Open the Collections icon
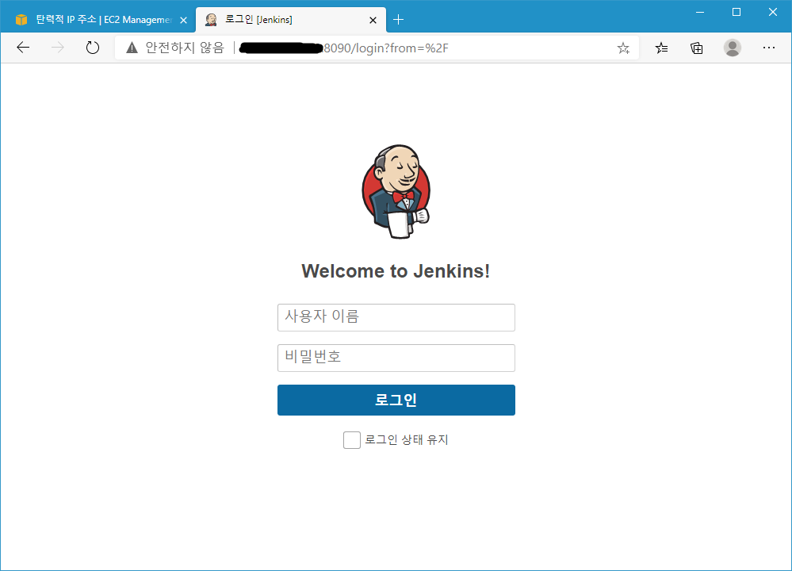Screen dimensions: 792x571 tap(697, 48)
